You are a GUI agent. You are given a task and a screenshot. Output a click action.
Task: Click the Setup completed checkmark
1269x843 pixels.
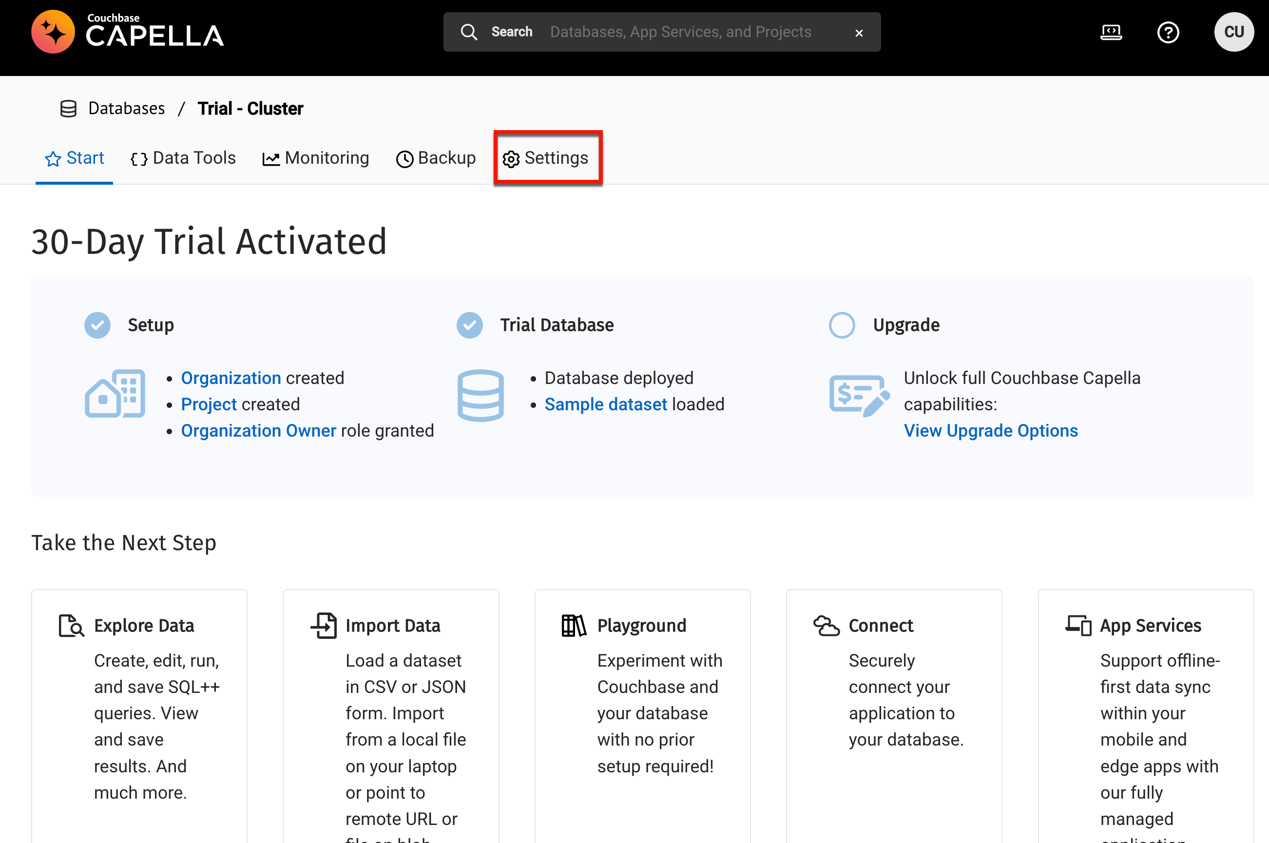97,325
